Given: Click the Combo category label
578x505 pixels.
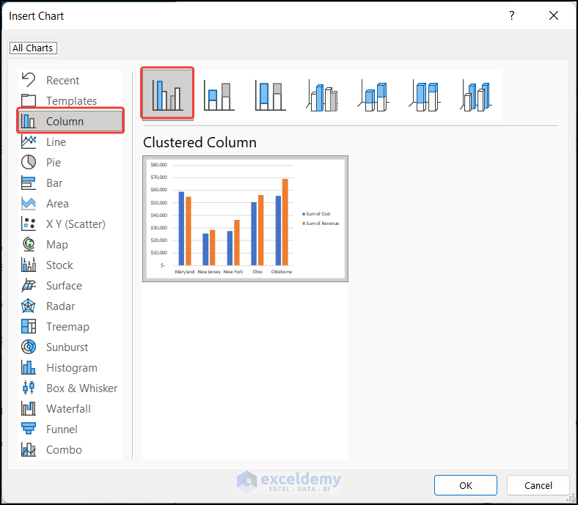Looking at the screenshot, I should pos(64,450).
